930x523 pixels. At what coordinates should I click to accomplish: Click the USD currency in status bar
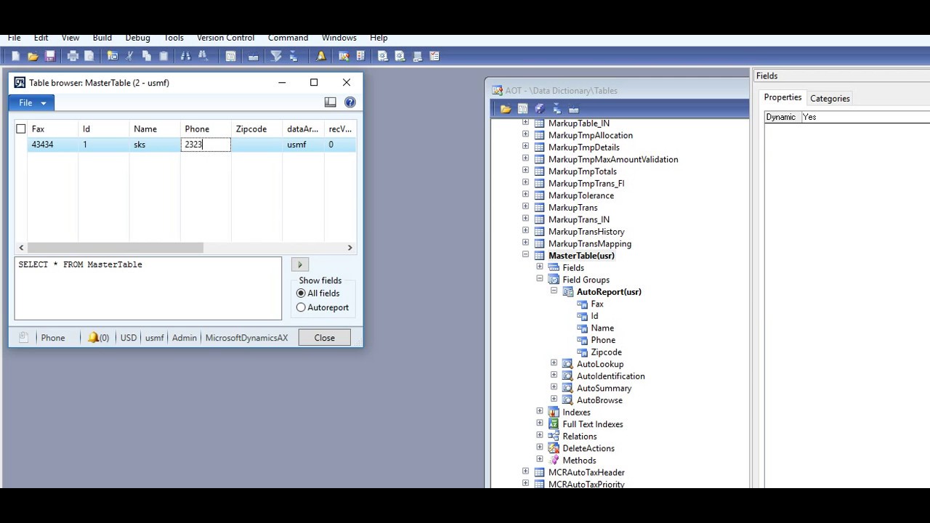tap(129, 338)
